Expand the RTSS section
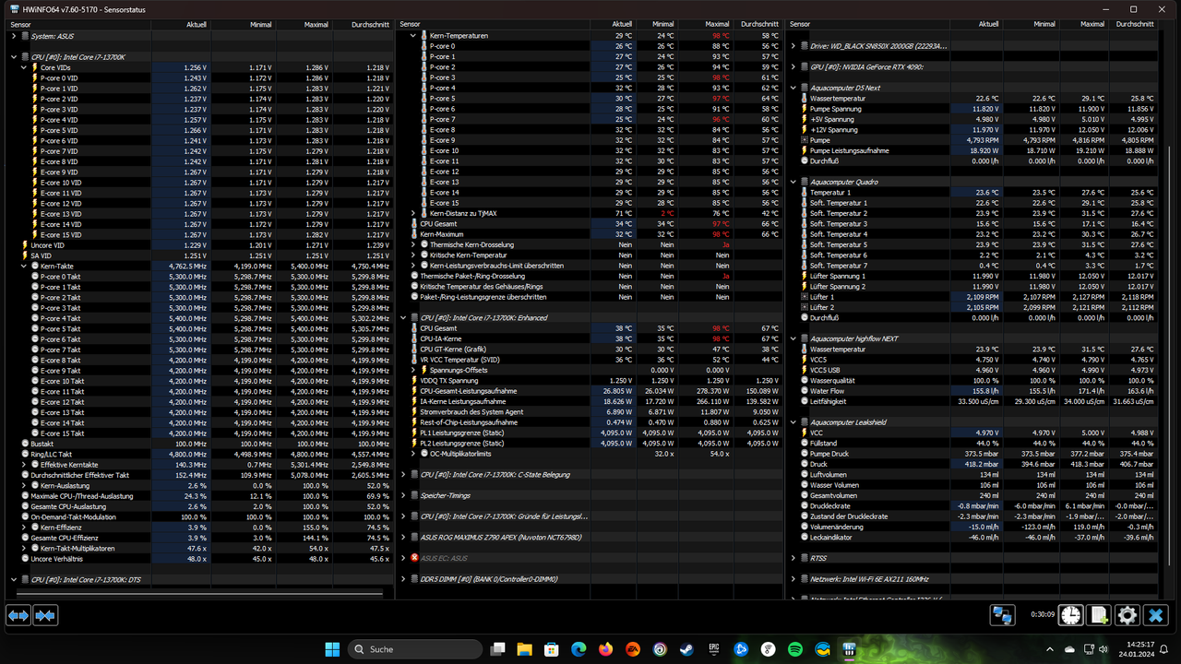 (x=793, y=558)
